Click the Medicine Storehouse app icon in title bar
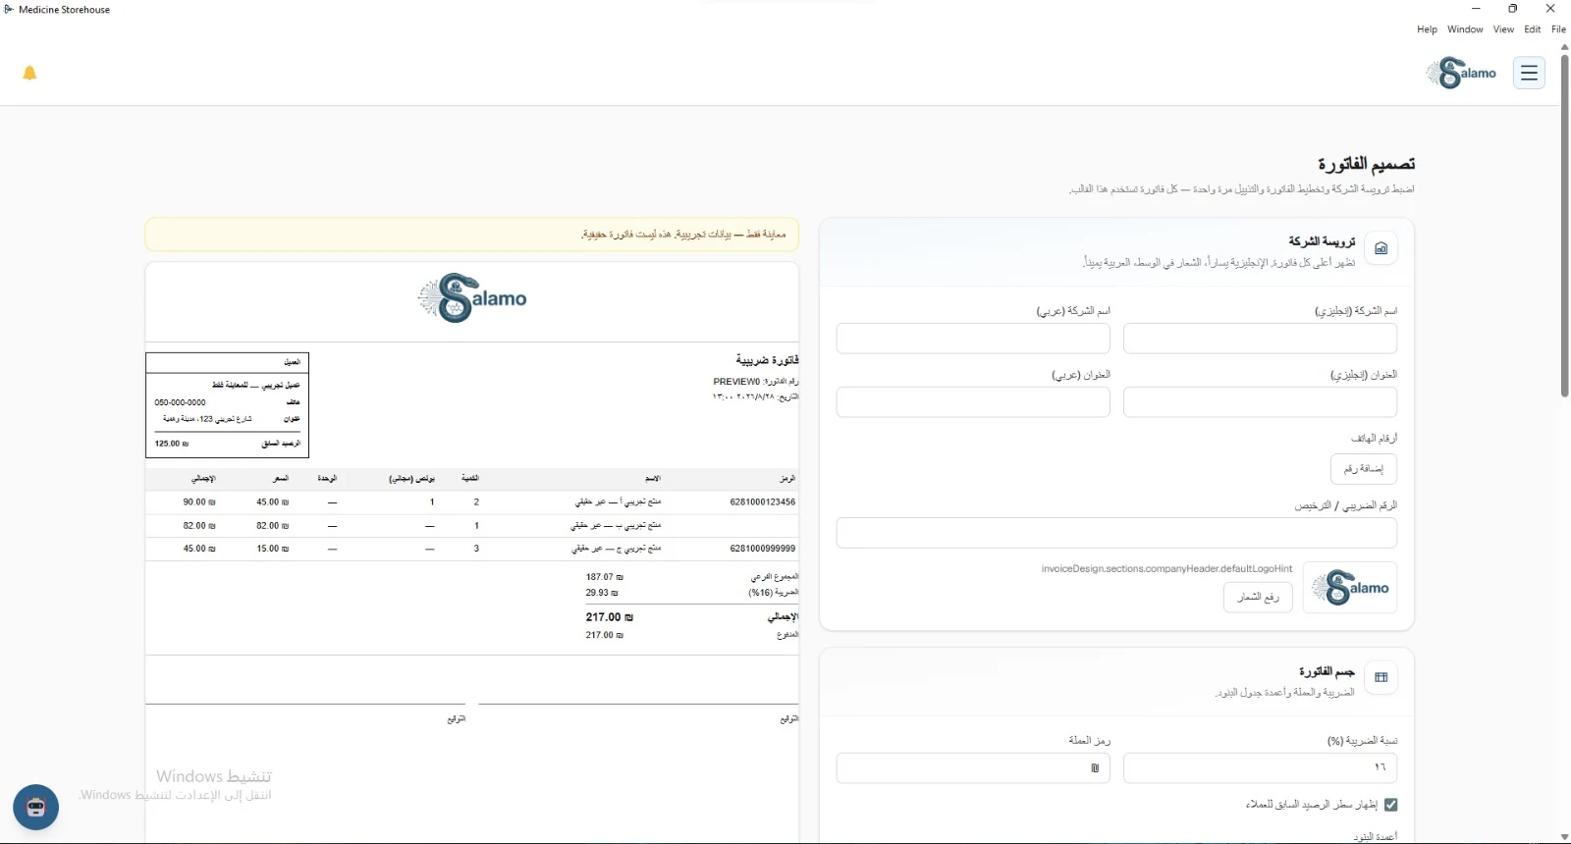Viewport: 1571px width, 844px height. click(9, 10)
